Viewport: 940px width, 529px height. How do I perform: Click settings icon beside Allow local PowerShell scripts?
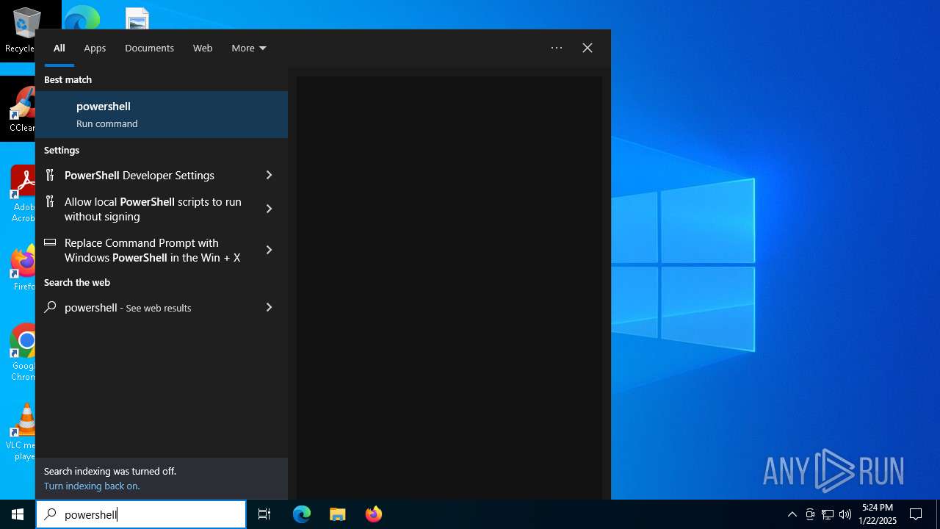pyautogui.click(x=50, y=201)
